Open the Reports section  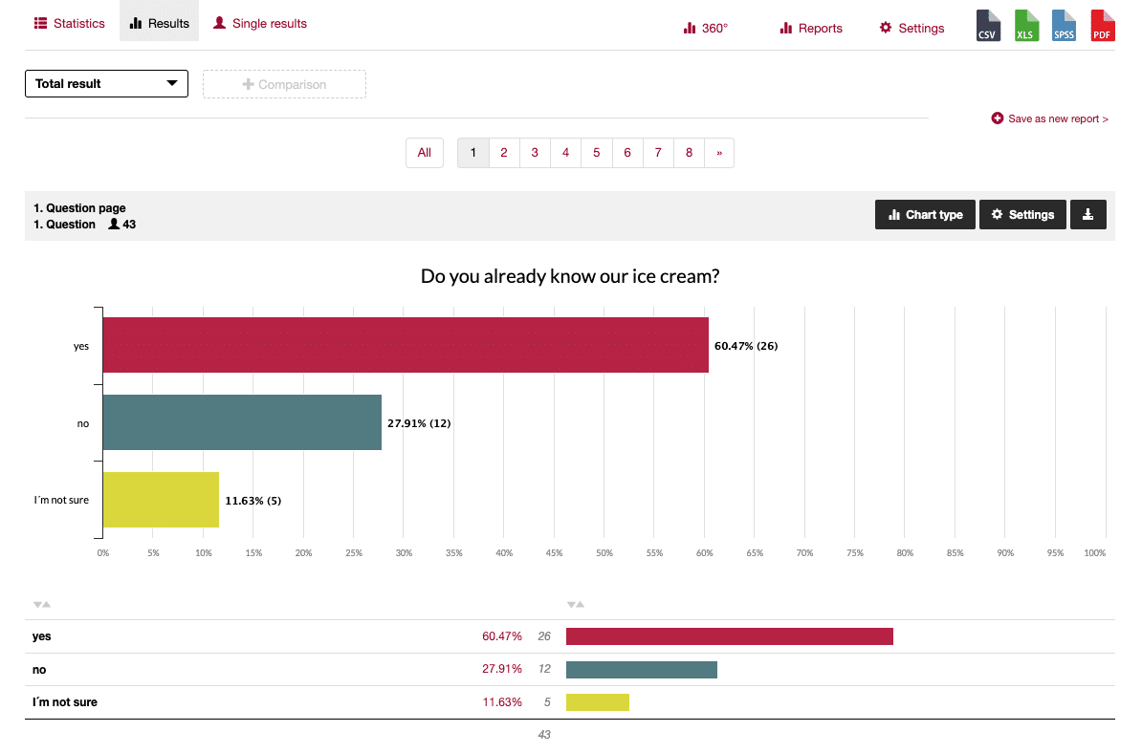[x=810, y=29]
